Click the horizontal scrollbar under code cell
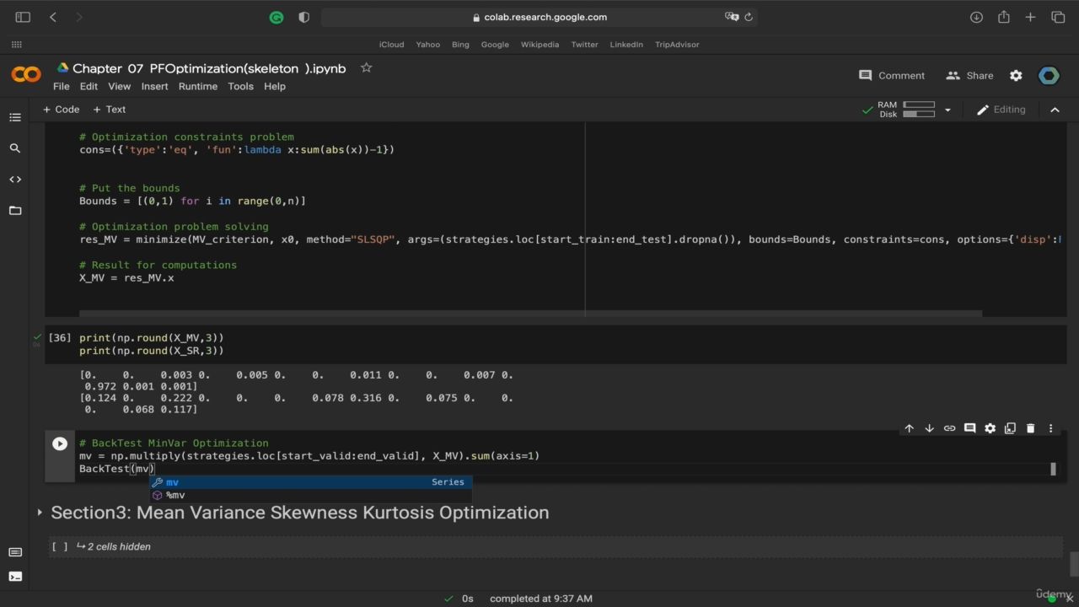 [x=529, y=314]
